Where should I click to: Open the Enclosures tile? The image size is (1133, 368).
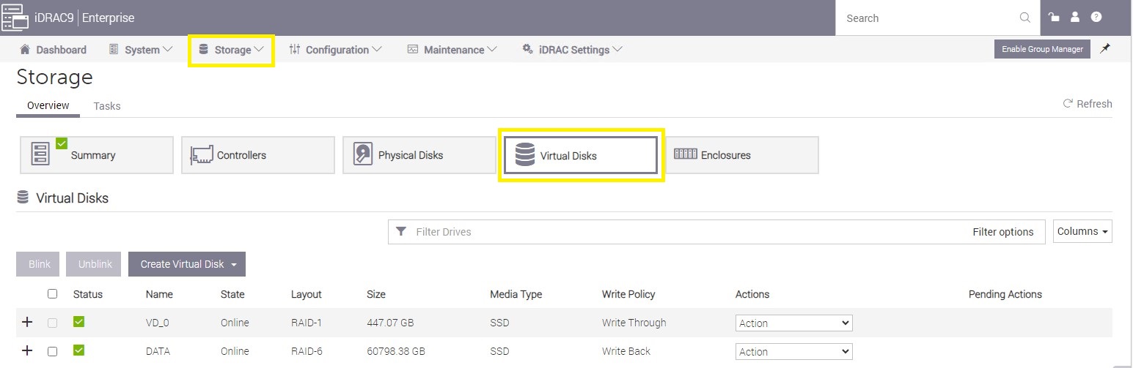point(741,155)
